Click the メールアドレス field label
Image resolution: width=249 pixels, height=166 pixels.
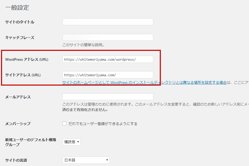pos(18,97)
